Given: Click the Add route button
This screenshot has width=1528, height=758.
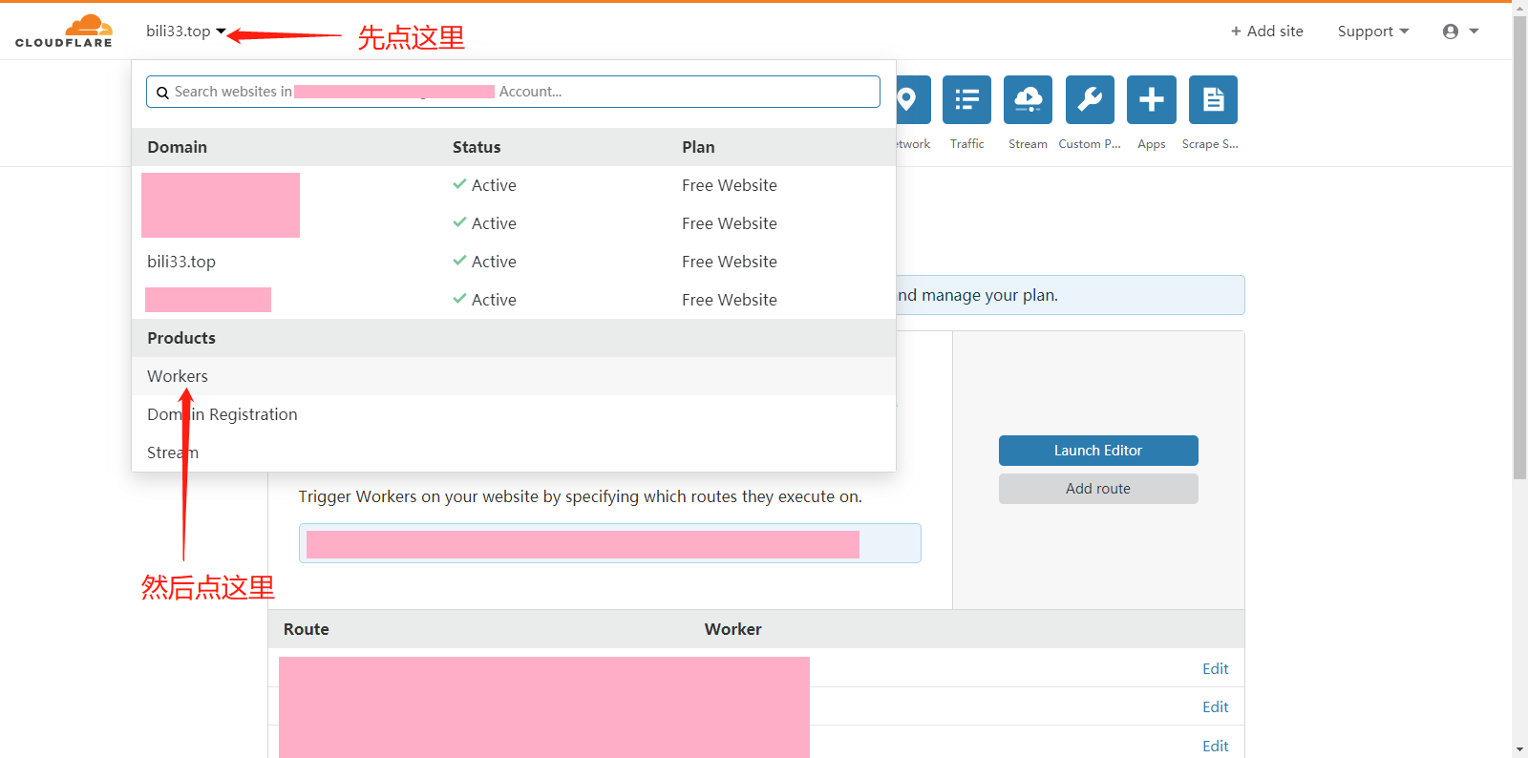Looking at the screenshot, I should coord(1098,489).
